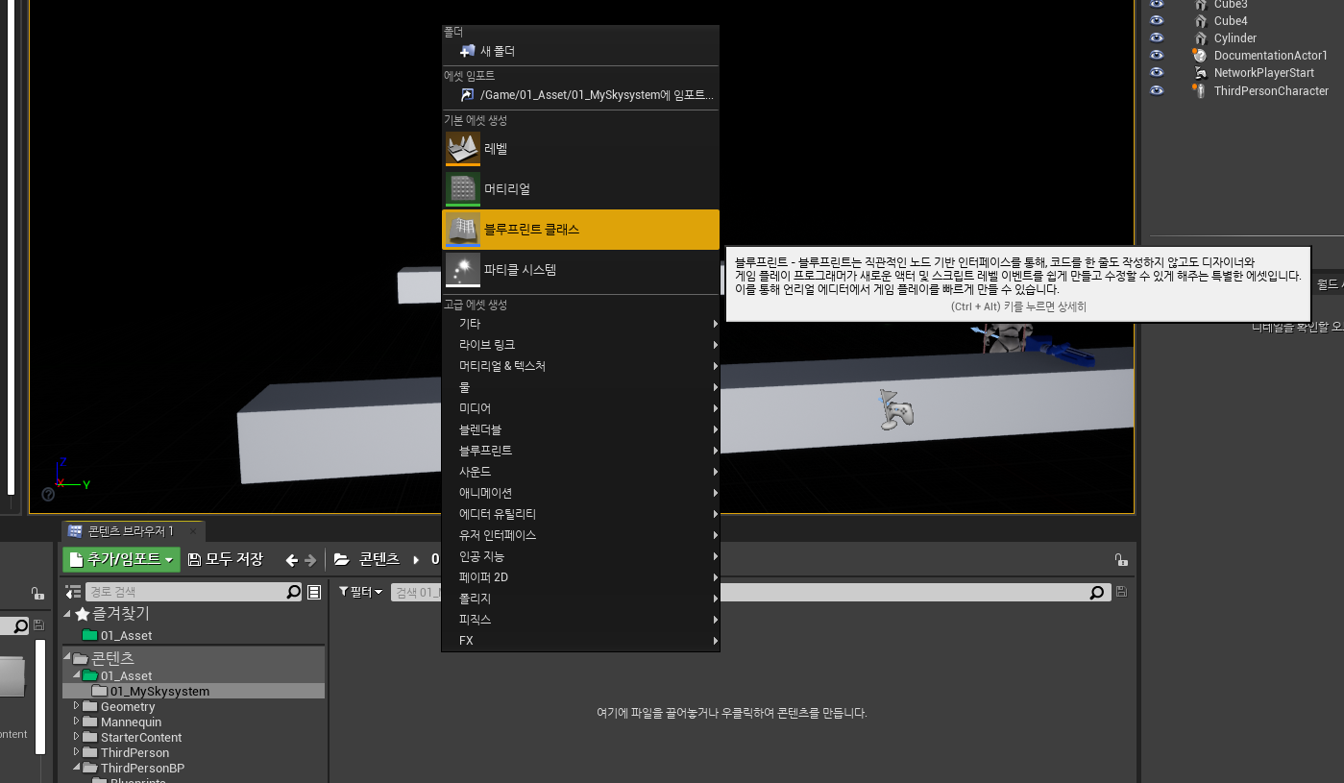Open the 유저 인터페이스 submenu
This screenshot has width=1344, height=783.
pyautogui.click(x=580, y=535)
